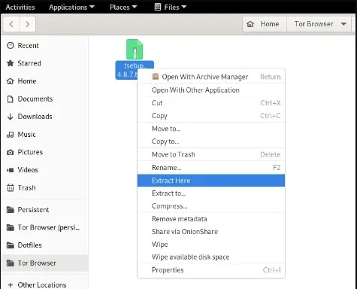Select Cut from the context menu

pyautogui.click(x=211, y=103)
